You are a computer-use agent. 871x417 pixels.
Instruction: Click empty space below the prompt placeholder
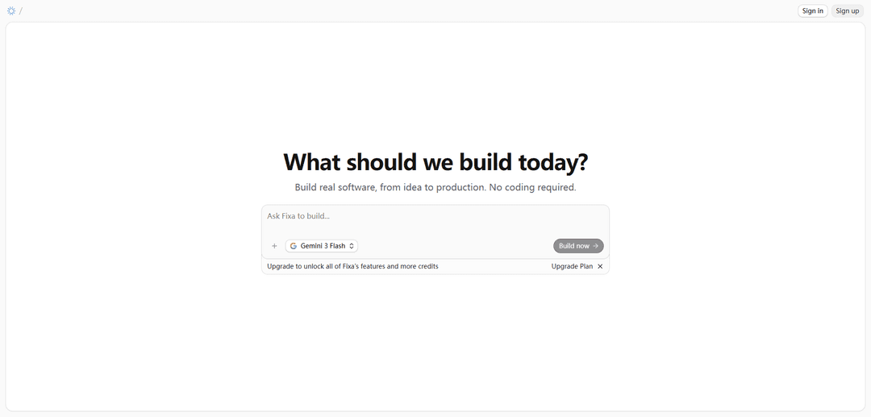tap(435, 229)
